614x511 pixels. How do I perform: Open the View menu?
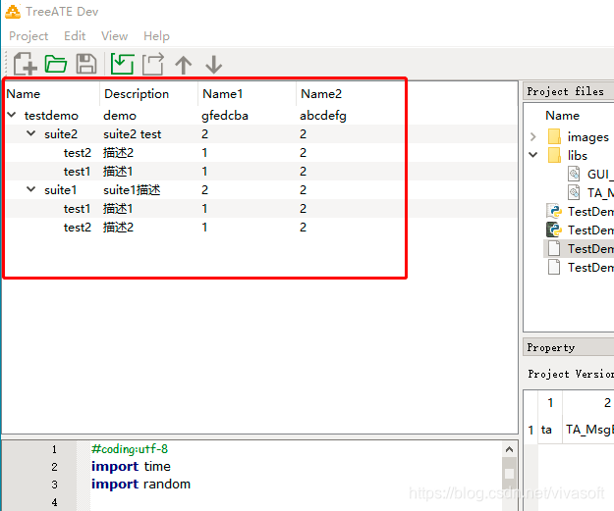point(114,36)
